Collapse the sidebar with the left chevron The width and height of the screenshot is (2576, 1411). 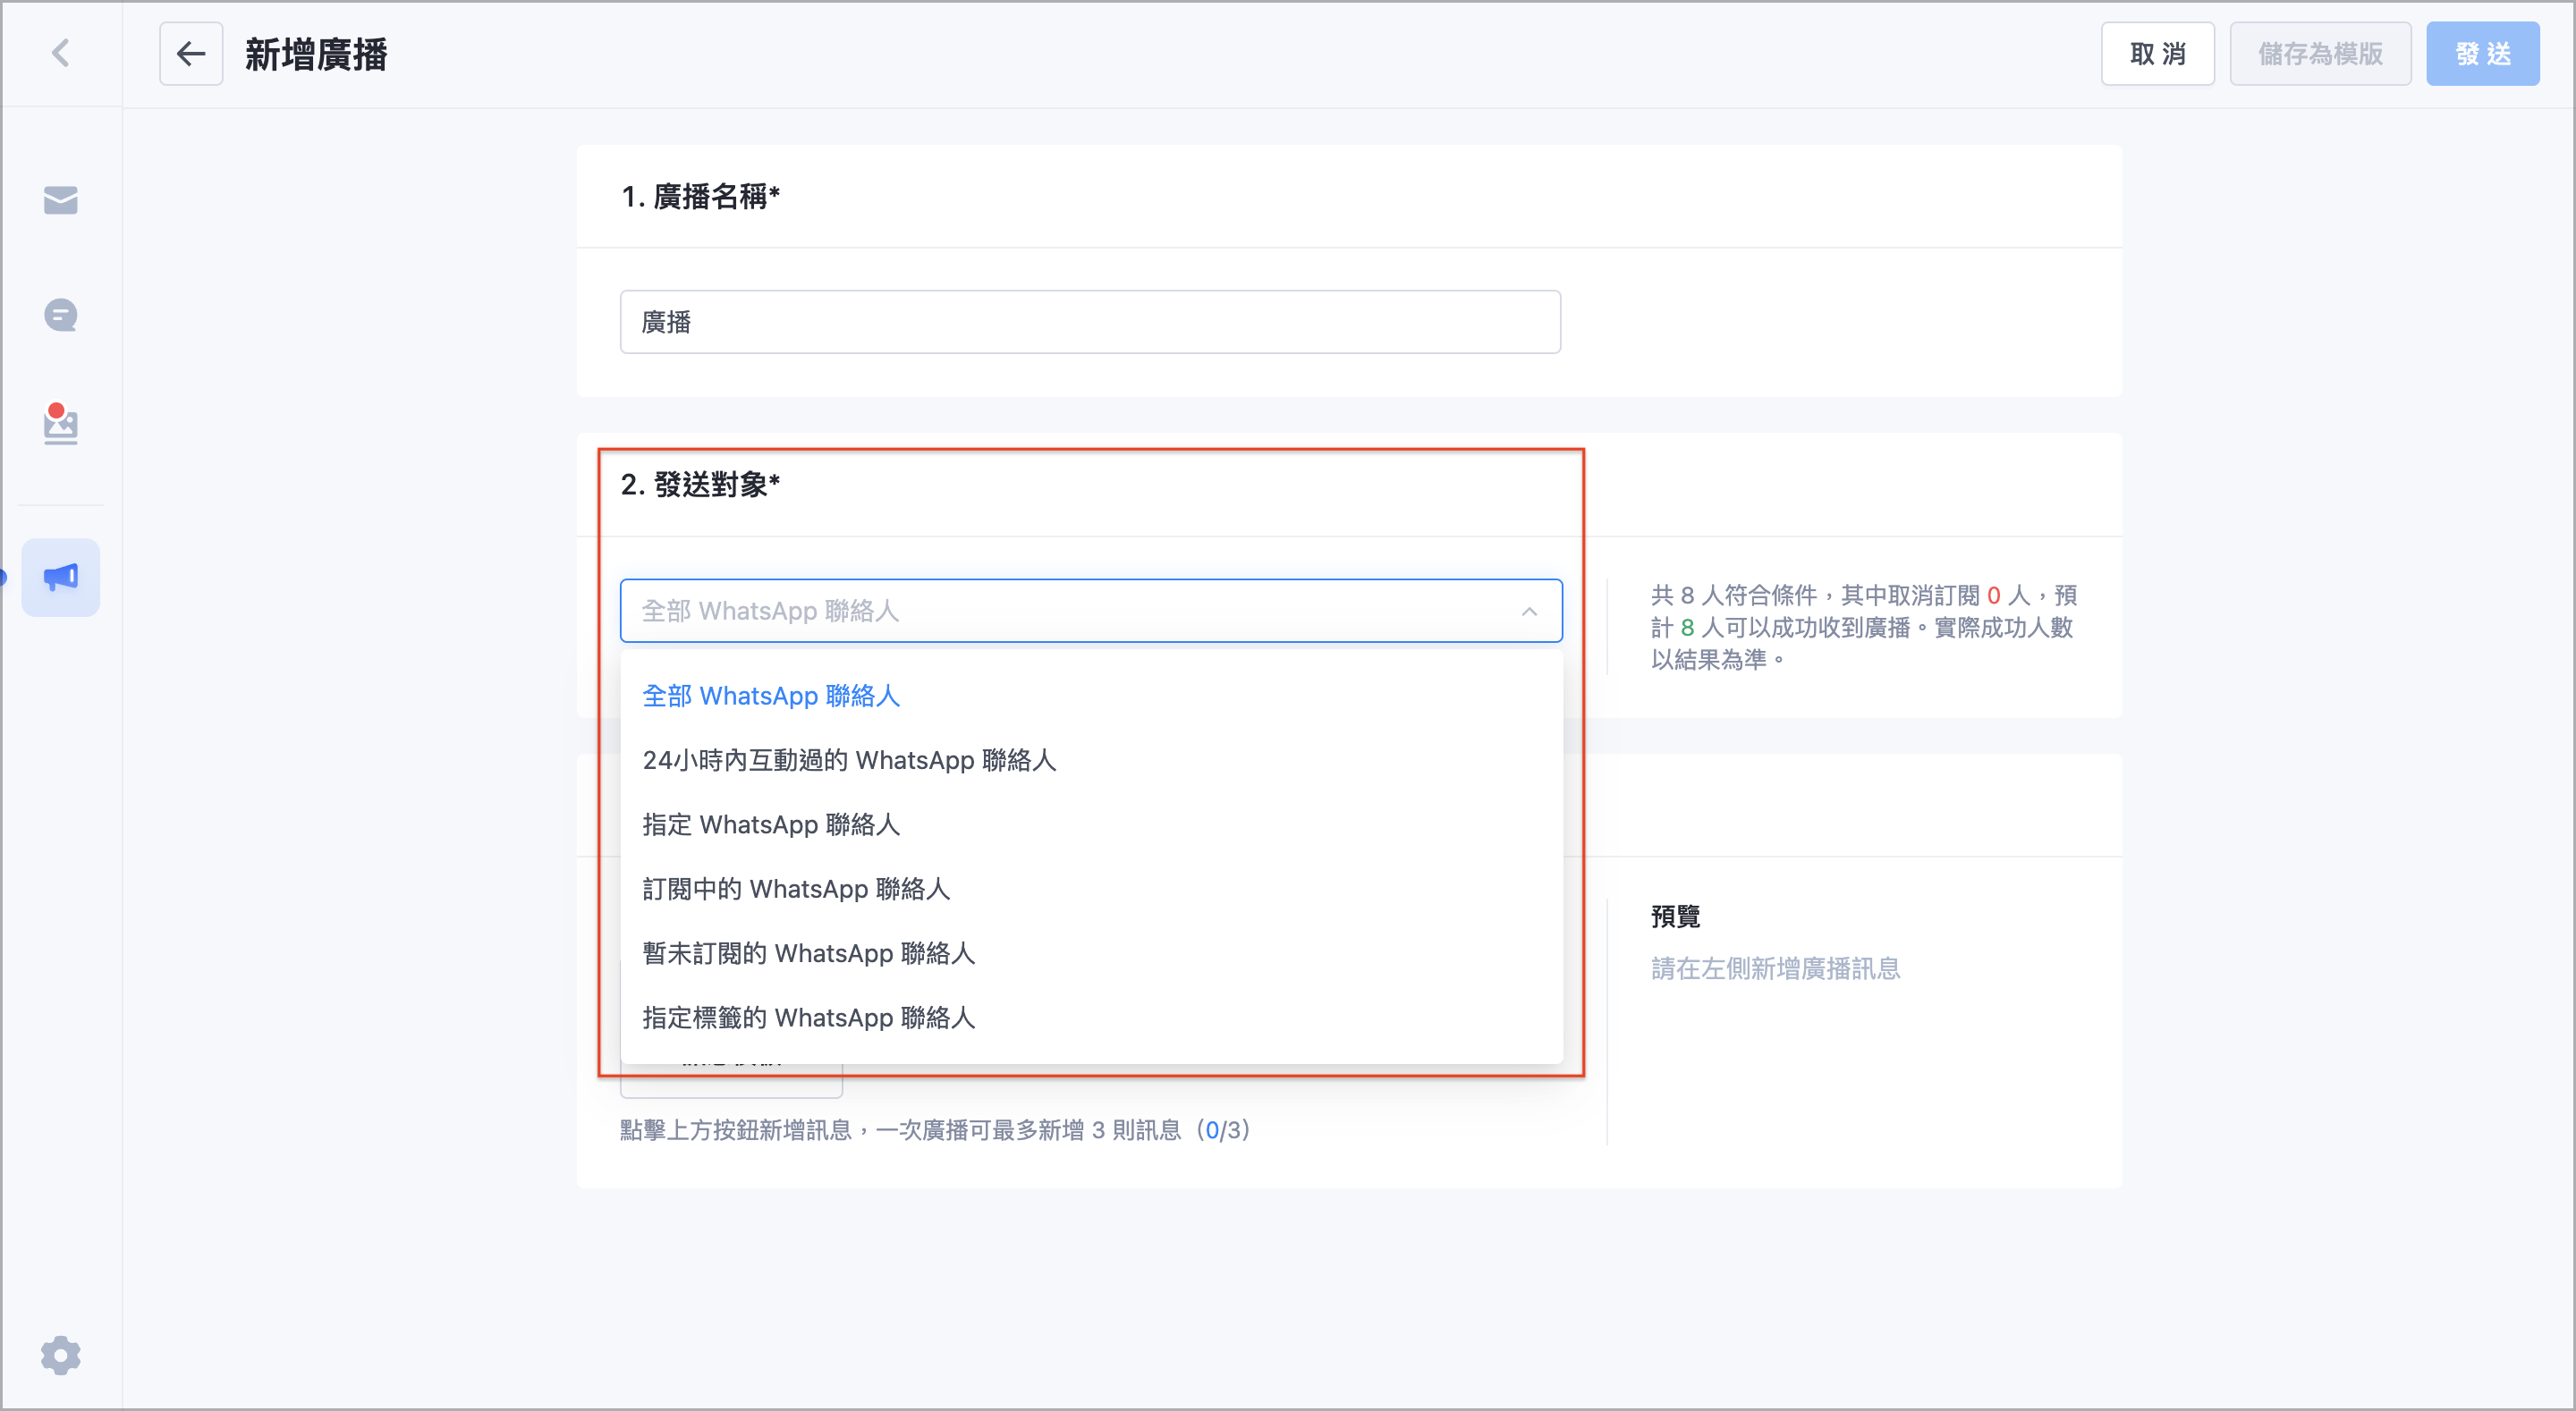(61, 53)
